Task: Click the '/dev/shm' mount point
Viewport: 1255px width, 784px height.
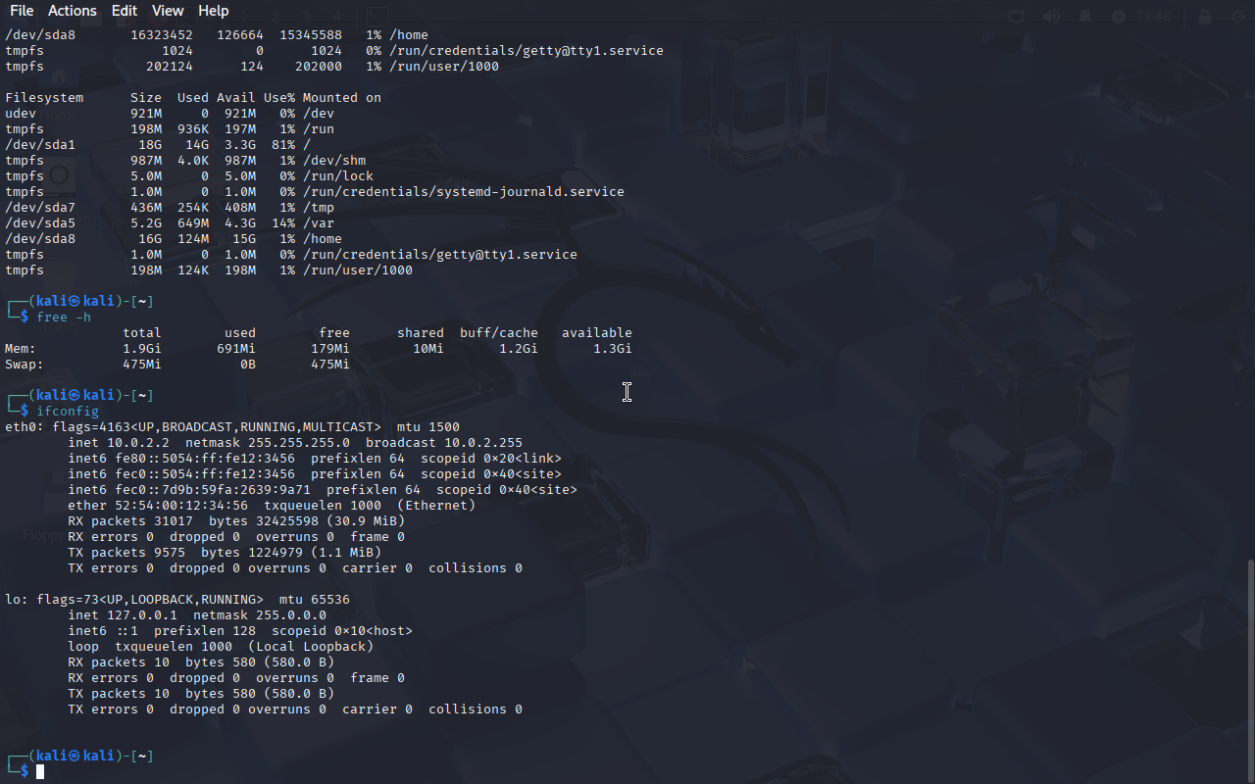Action: click(334, 161)
